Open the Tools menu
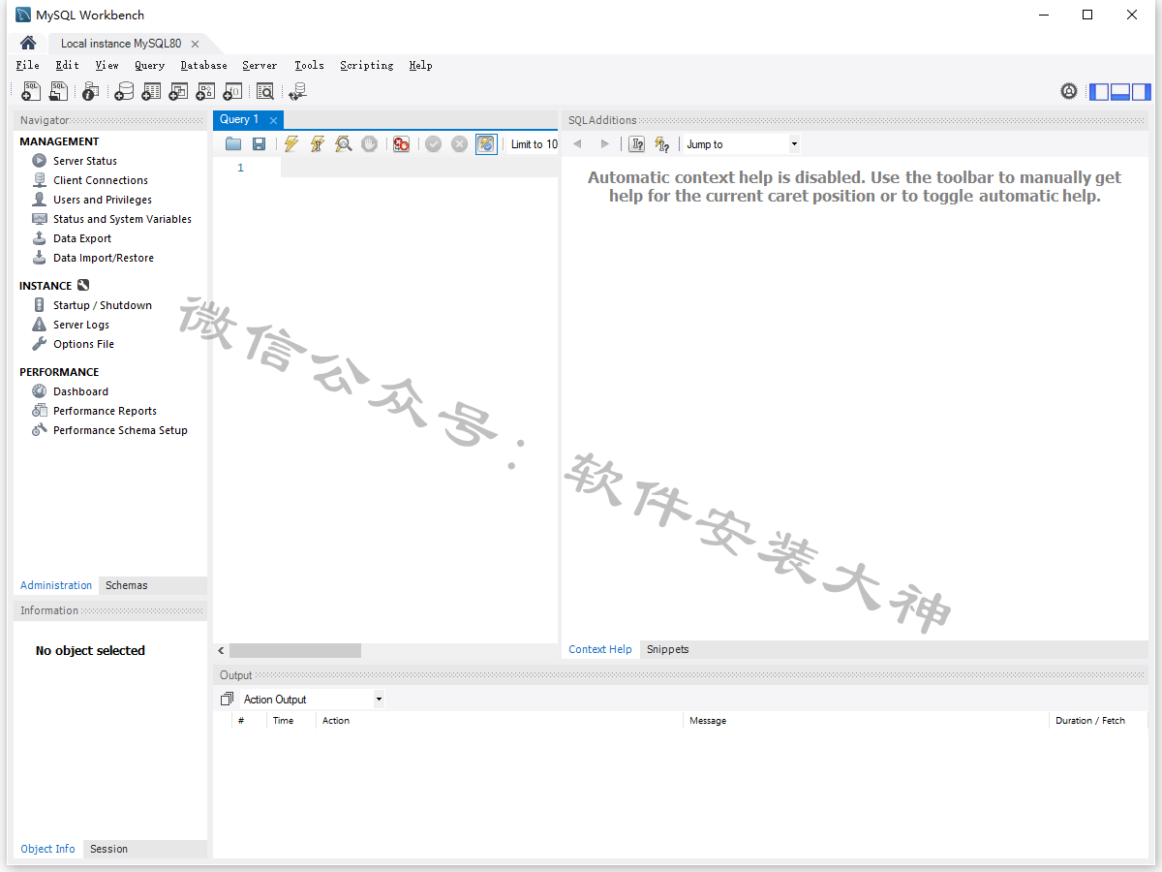The height and width of the screenshot is (872, 1162). pyautogui.click(x=309, y=66)
